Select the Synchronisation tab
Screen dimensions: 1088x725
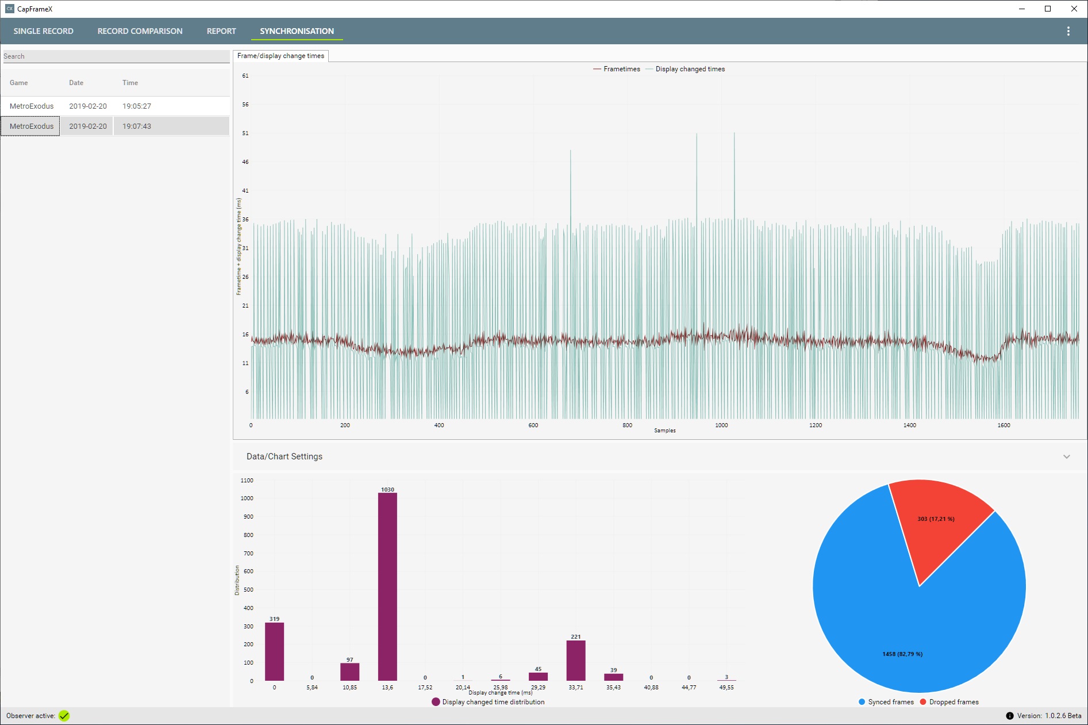pos(297,31)
